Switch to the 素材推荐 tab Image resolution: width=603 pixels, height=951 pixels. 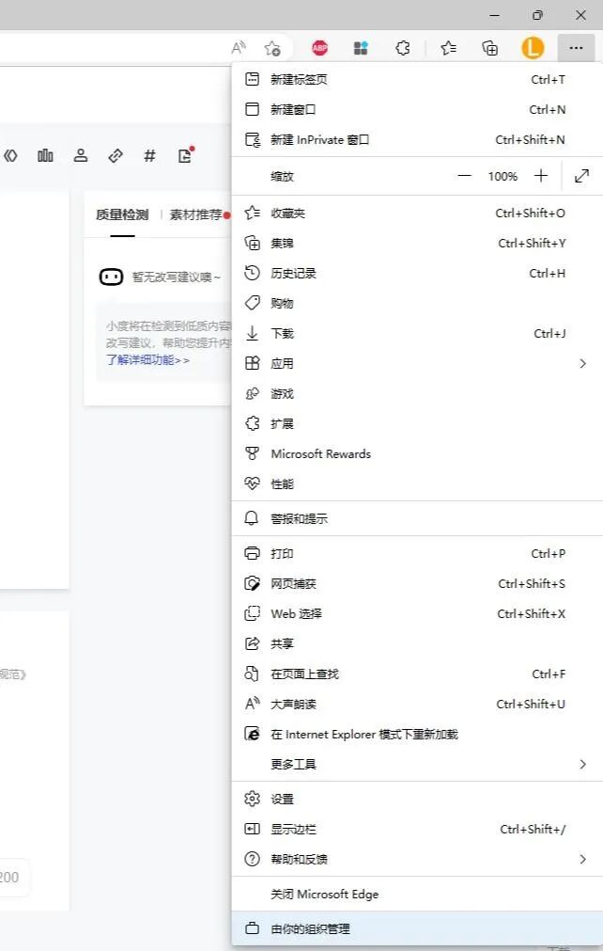point(196,214)
